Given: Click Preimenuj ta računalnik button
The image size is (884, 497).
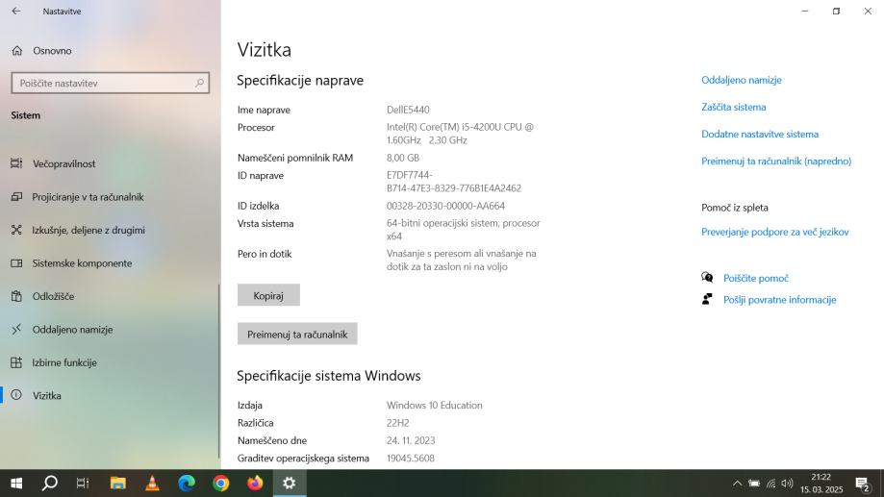Looking at the screenshot, I should tap(297, 334).
